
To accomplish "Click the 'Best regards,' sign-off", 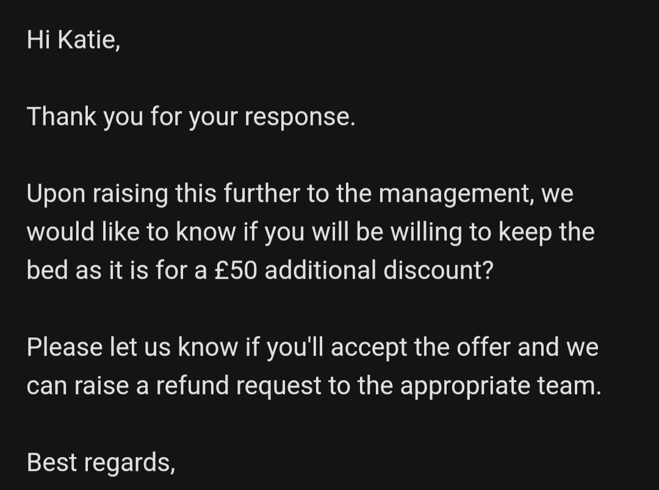I will 101,463.
